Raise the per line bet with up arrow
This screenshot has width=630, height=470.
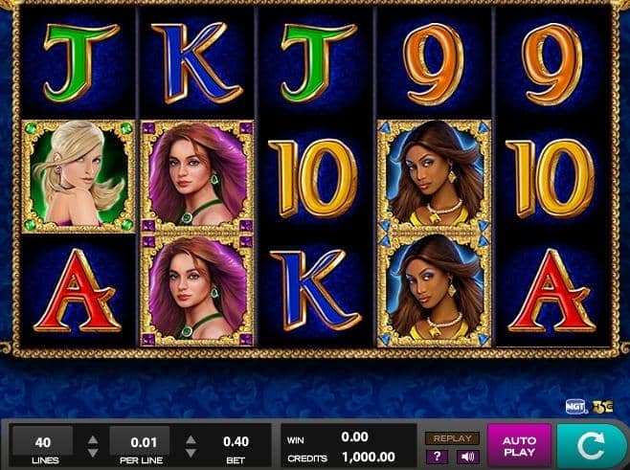191,439
